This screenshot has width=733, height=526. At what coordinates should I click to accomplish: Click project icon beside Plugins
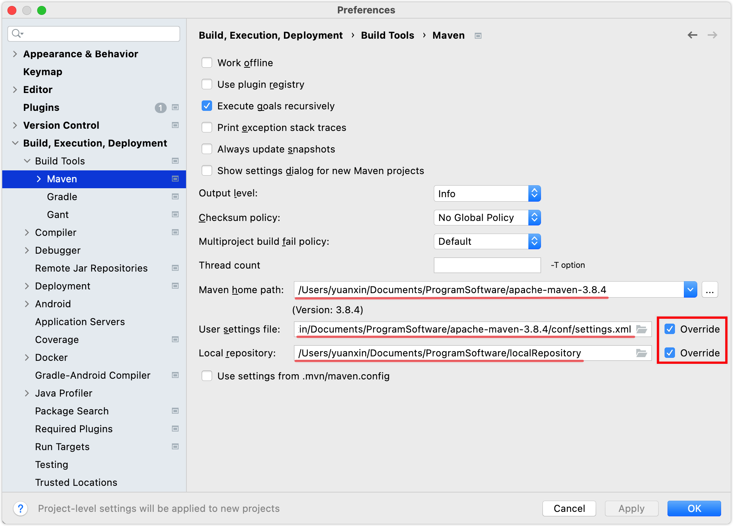coord(175,108)
